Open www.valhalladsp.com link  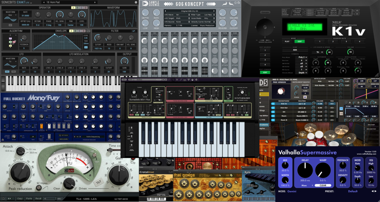coord(366,154)
